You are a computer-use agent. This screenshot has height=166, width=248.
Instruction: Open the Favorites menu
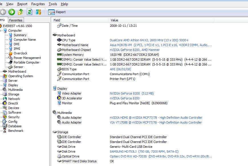click(38, 4)
